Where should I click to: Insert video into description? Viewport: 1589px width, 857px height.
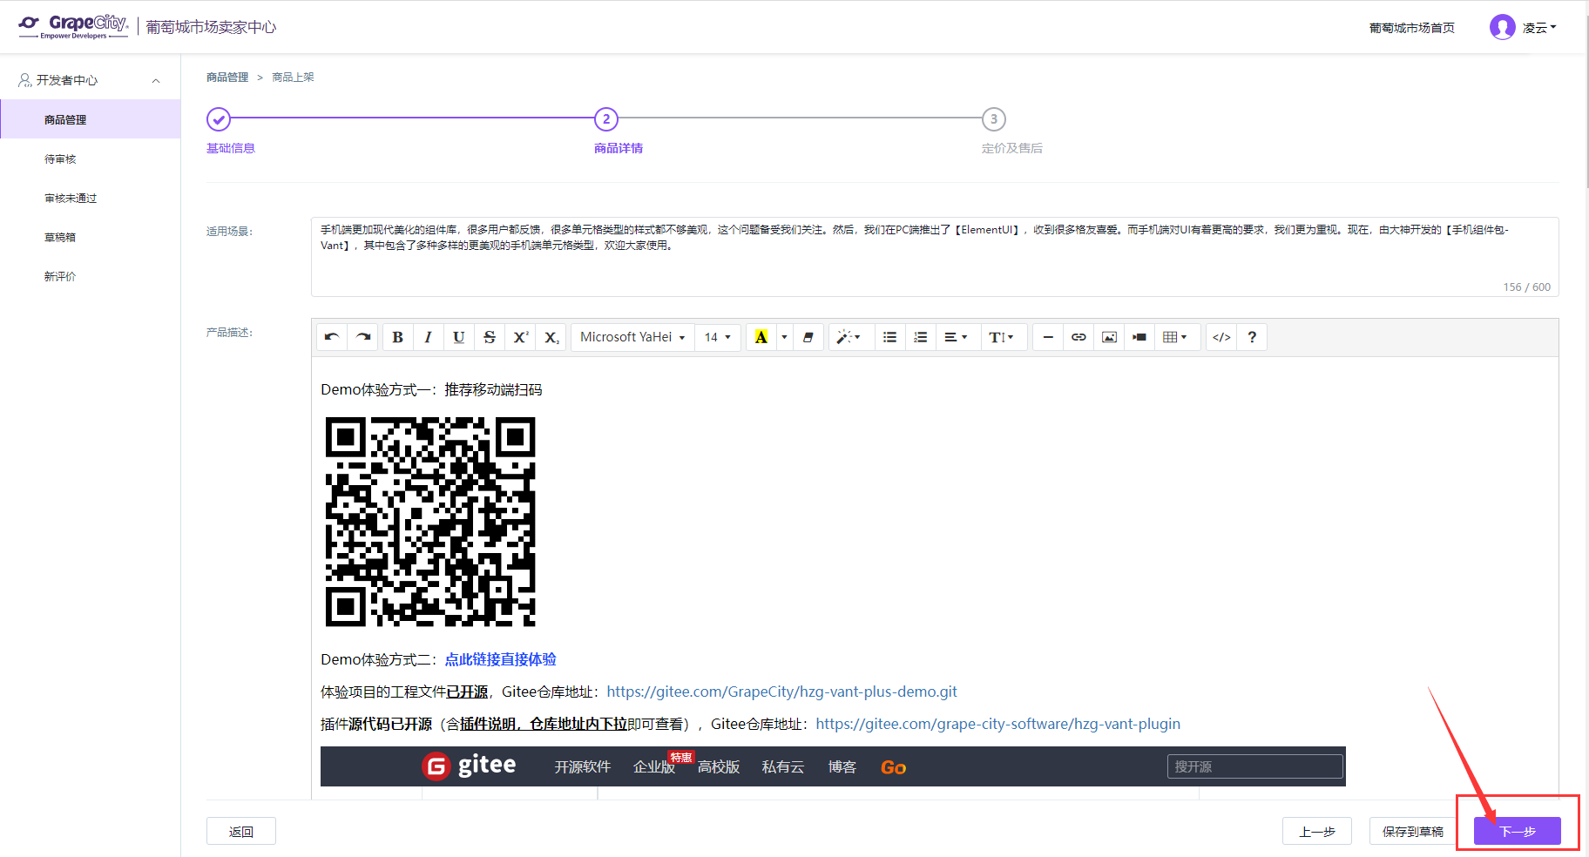(x=1139, y=337)
